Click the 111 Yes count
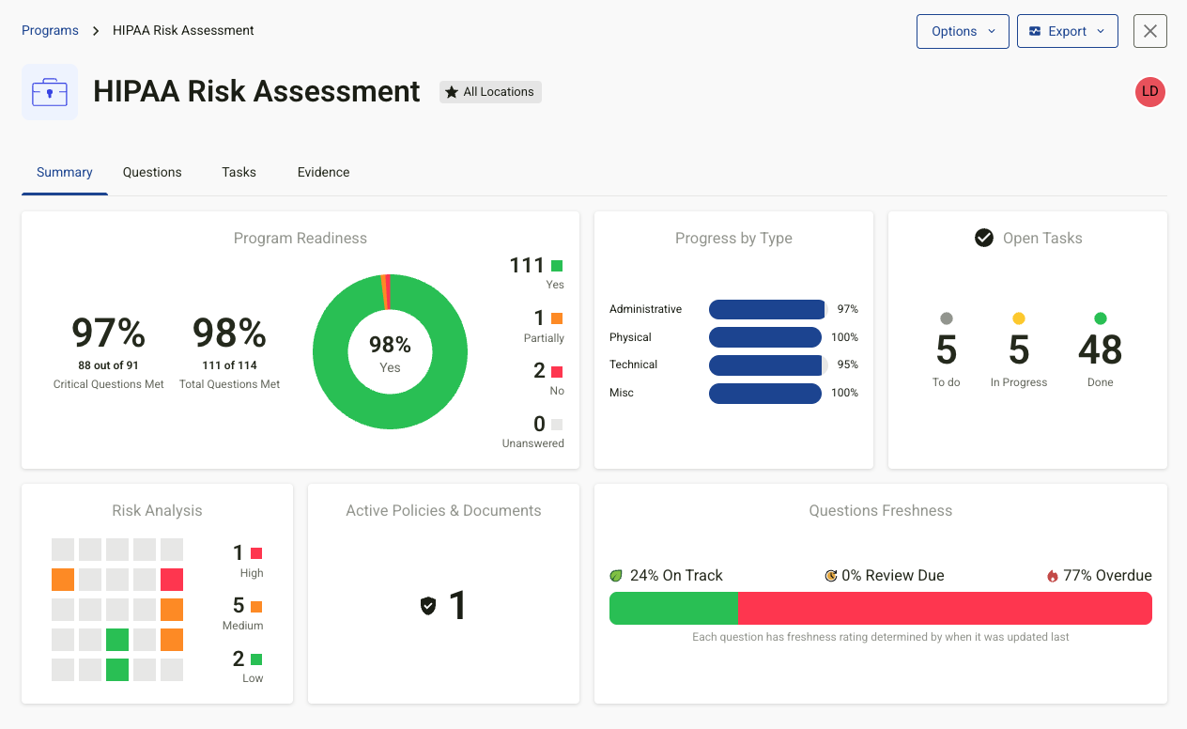1187x729 pixels. [527, 266]
